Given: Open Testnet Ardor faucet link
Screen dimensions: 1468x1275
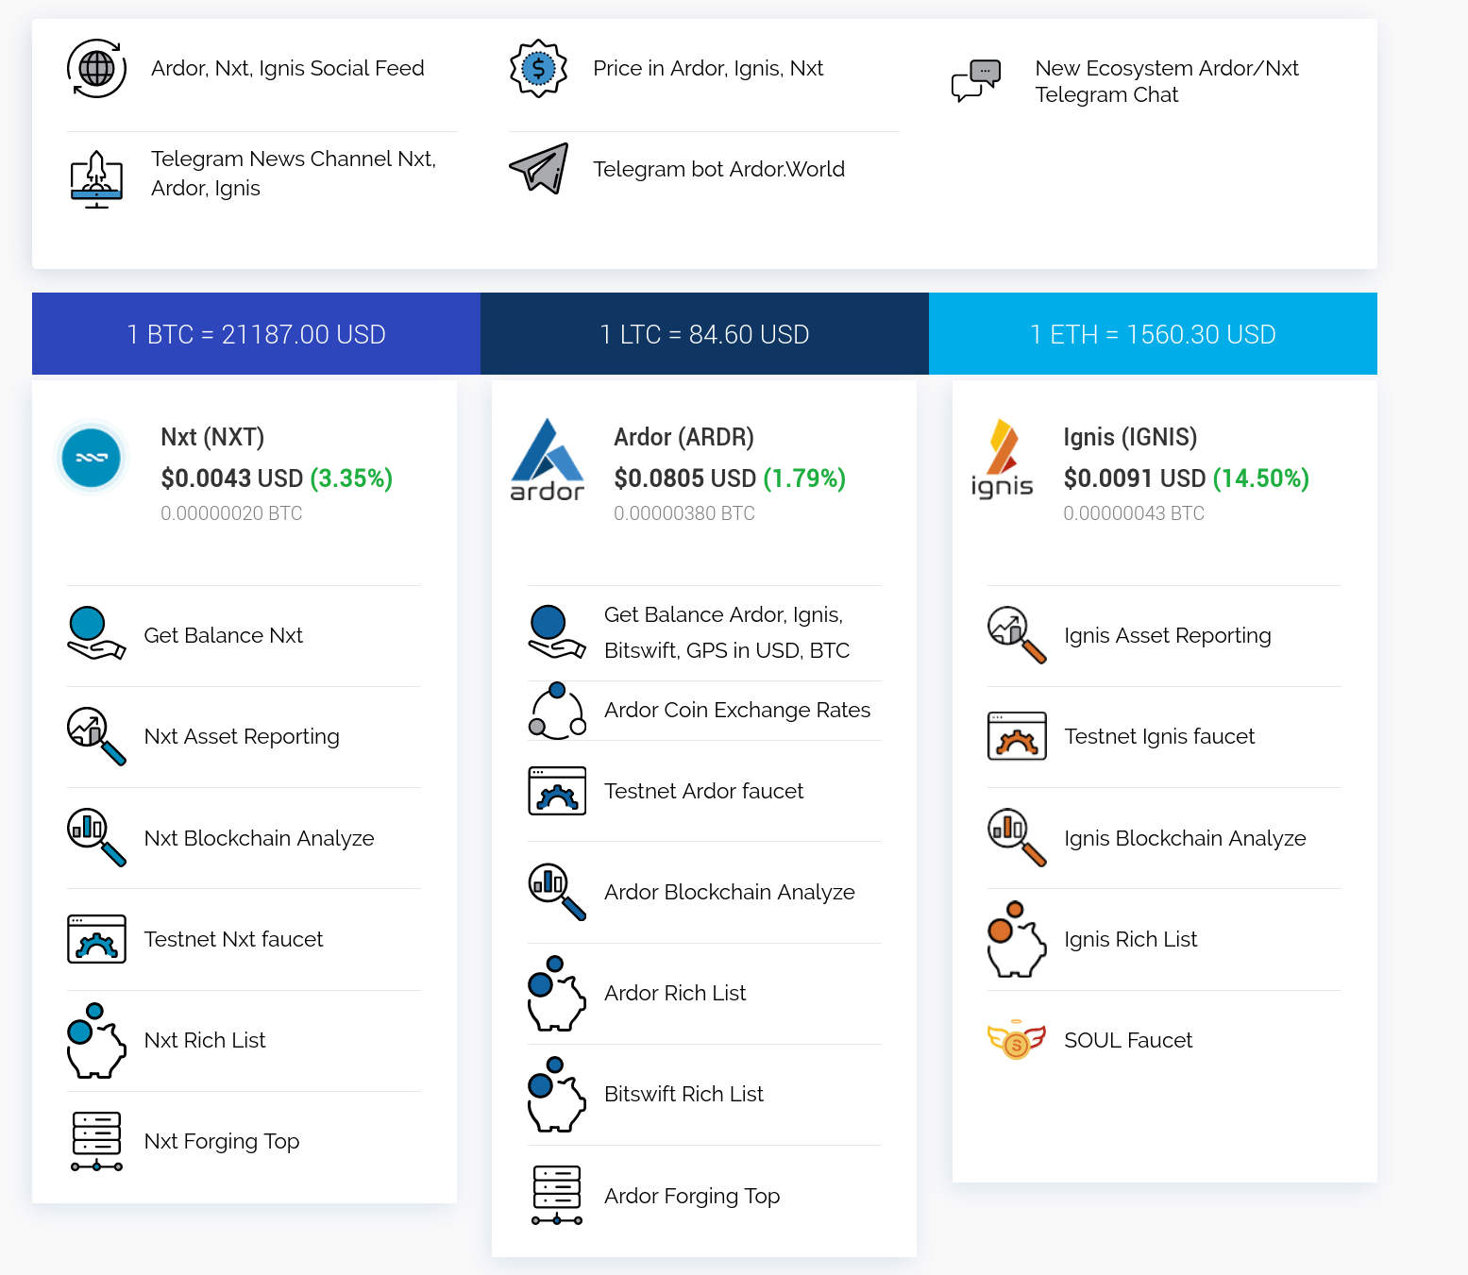Looking at the screenshot, I should tap(703, 792).
